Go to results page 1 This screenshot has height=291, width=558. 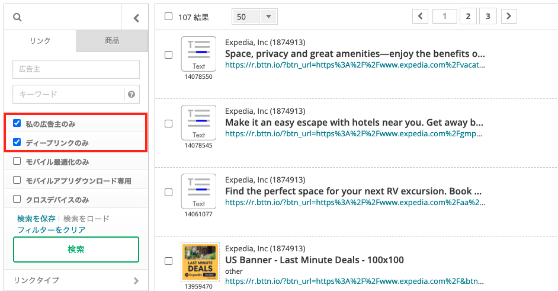tap(444, 17)
